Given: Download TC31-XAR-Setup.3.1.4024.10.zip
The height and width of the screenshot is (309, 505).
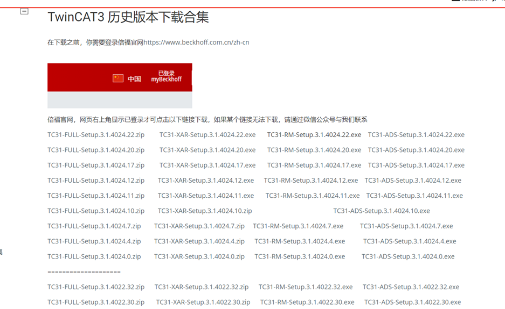Looking at the screenshot, I should 205,211.
